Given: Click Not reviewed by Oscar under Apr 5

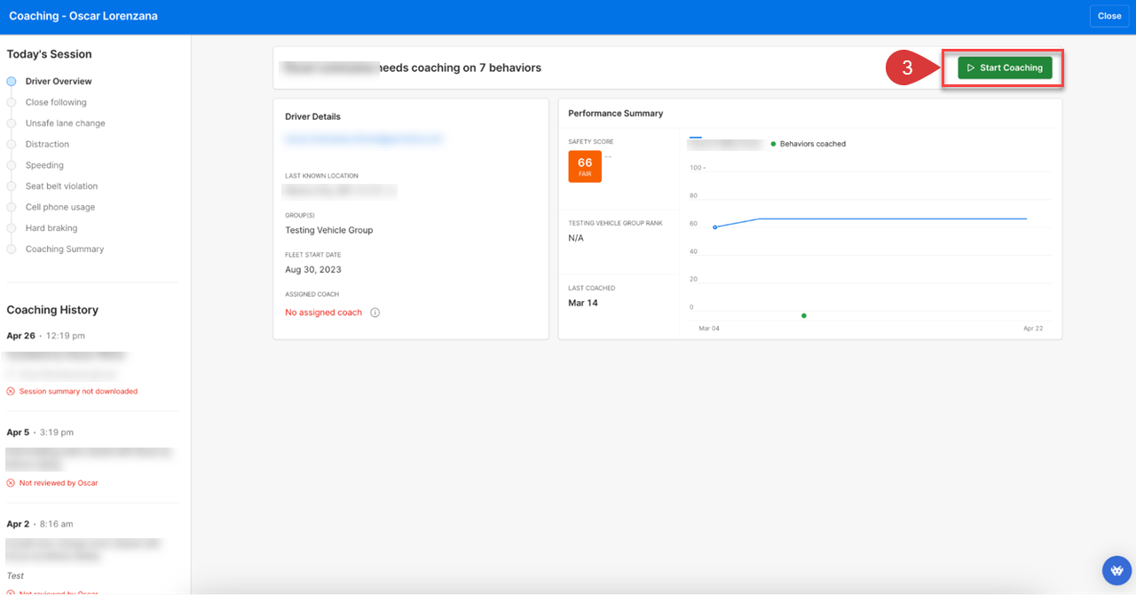Looking at the screenshot, I should coord(59,483).
